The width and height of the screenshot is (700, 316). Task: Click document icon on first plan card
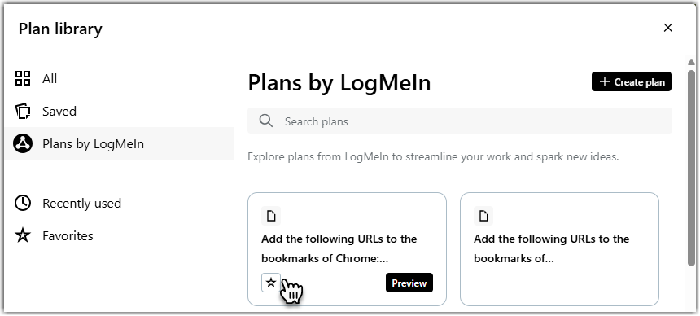point(271,217)
